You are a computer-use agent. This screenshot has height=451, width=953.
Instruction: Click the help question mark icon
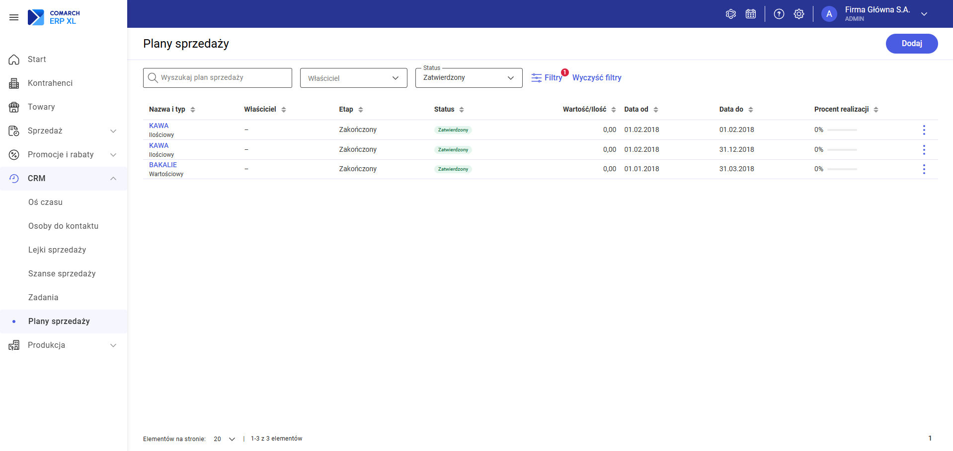tap(779, 14)
